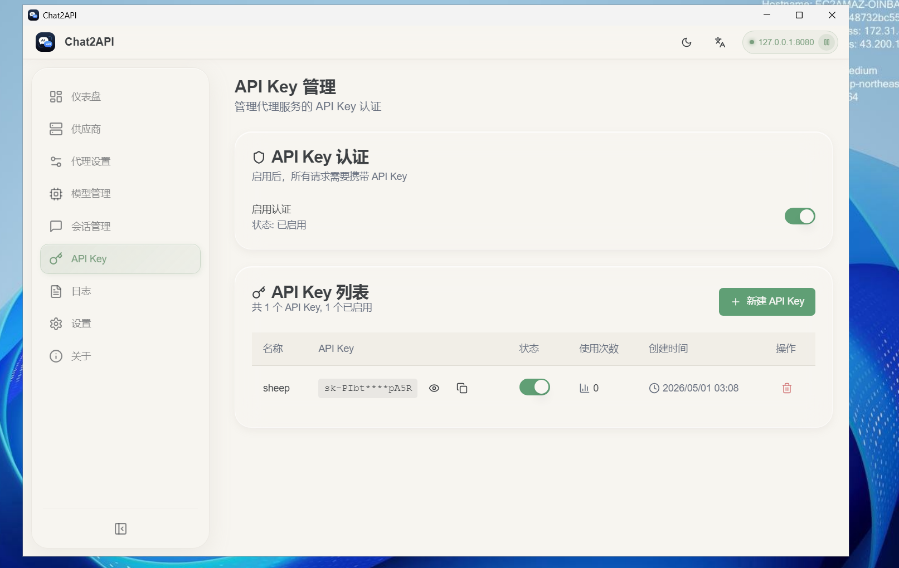Open 会话管理 session management
Image resolution: width=899 pixels, height=568 pixels.
click(x=120, y=226)
